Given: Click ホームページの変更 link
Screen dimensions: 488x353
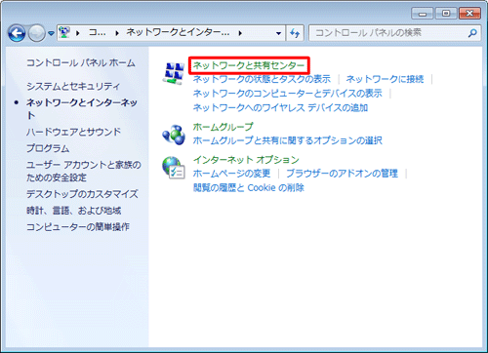Looking at the screenshot, I should point(231,174).
